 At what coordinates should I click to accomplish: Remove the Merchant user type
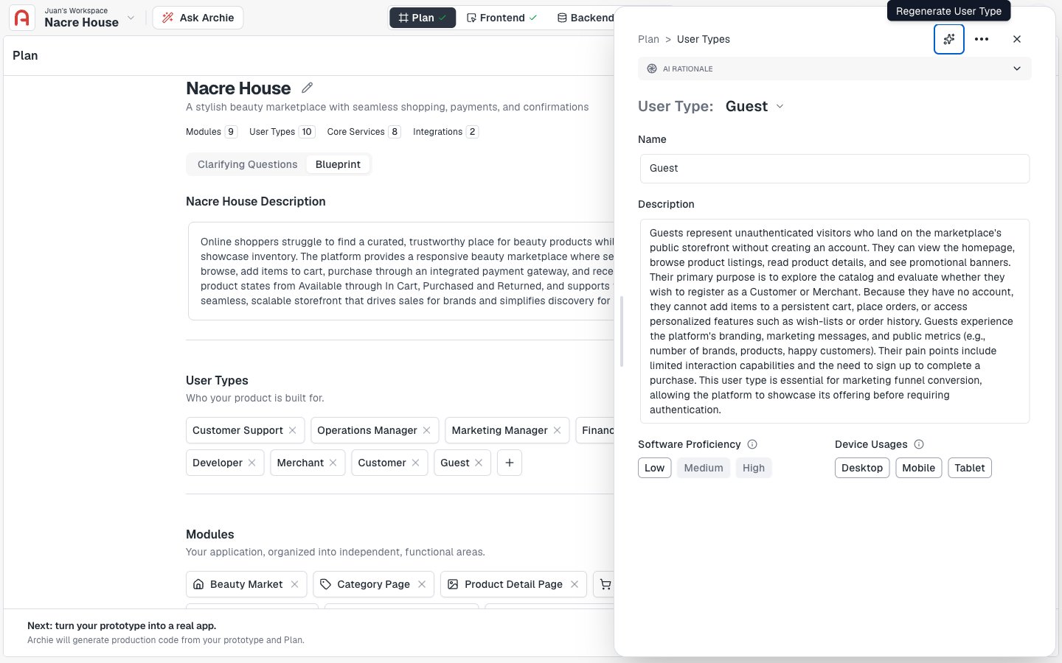tap(333, 463)
